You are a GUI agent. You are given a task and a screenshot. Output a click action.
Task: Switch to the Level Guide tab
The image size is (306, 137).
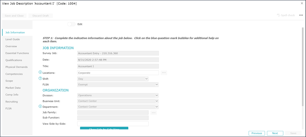(x=13, y=39)
